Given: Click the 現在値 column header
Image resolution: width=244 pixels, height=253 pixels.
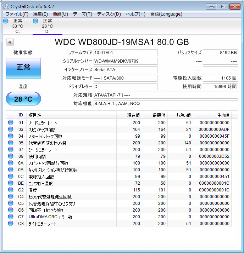Looking at the screenshot, I should click(x=129, y=115).
